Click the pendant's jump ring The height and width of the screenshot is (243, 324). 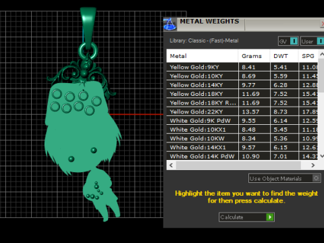click(x=88, y=50)
